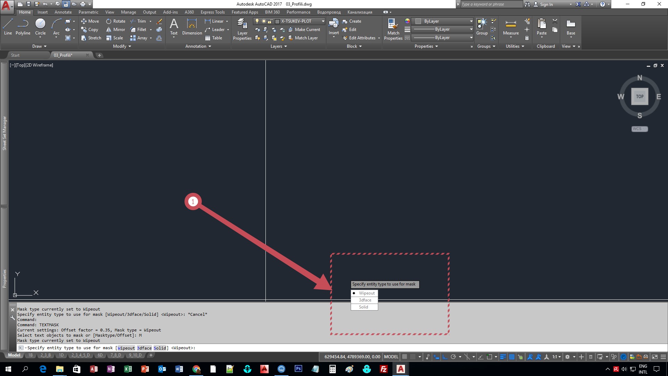Click the object color wheel swatch
The height and width of the screenshot is (376, 668).
(x=407, y=21)
